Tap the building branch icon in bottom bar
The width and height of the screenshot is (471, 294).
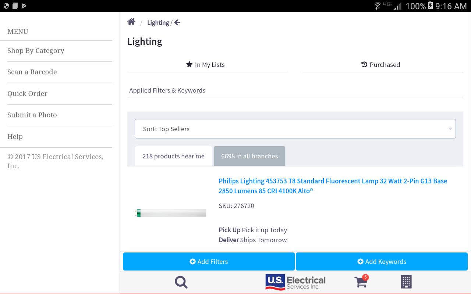tap(406, 282)
